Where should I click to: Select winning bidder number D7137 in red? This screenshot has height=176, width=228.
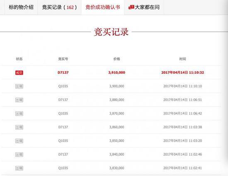tap(63, 72)
